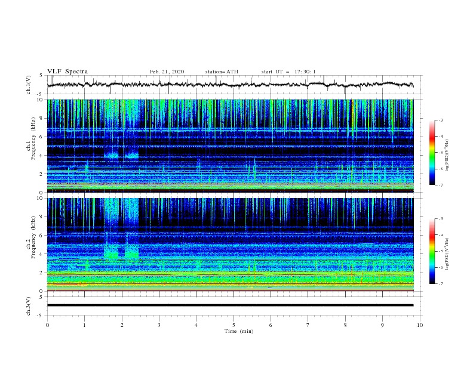
Task: Click the 'start UT = 17:30:1' text
Action: (x=288, y=72)
